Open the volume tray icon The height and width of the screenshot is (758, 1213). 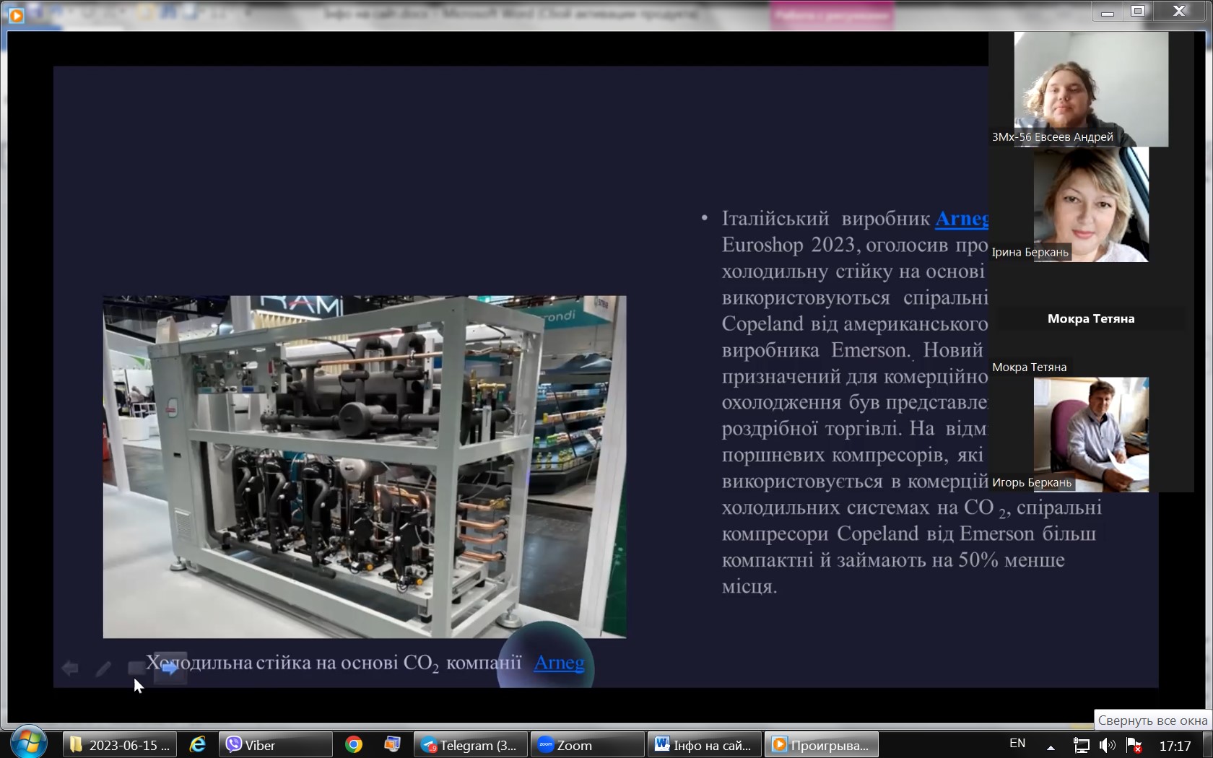click(1106, 746)
